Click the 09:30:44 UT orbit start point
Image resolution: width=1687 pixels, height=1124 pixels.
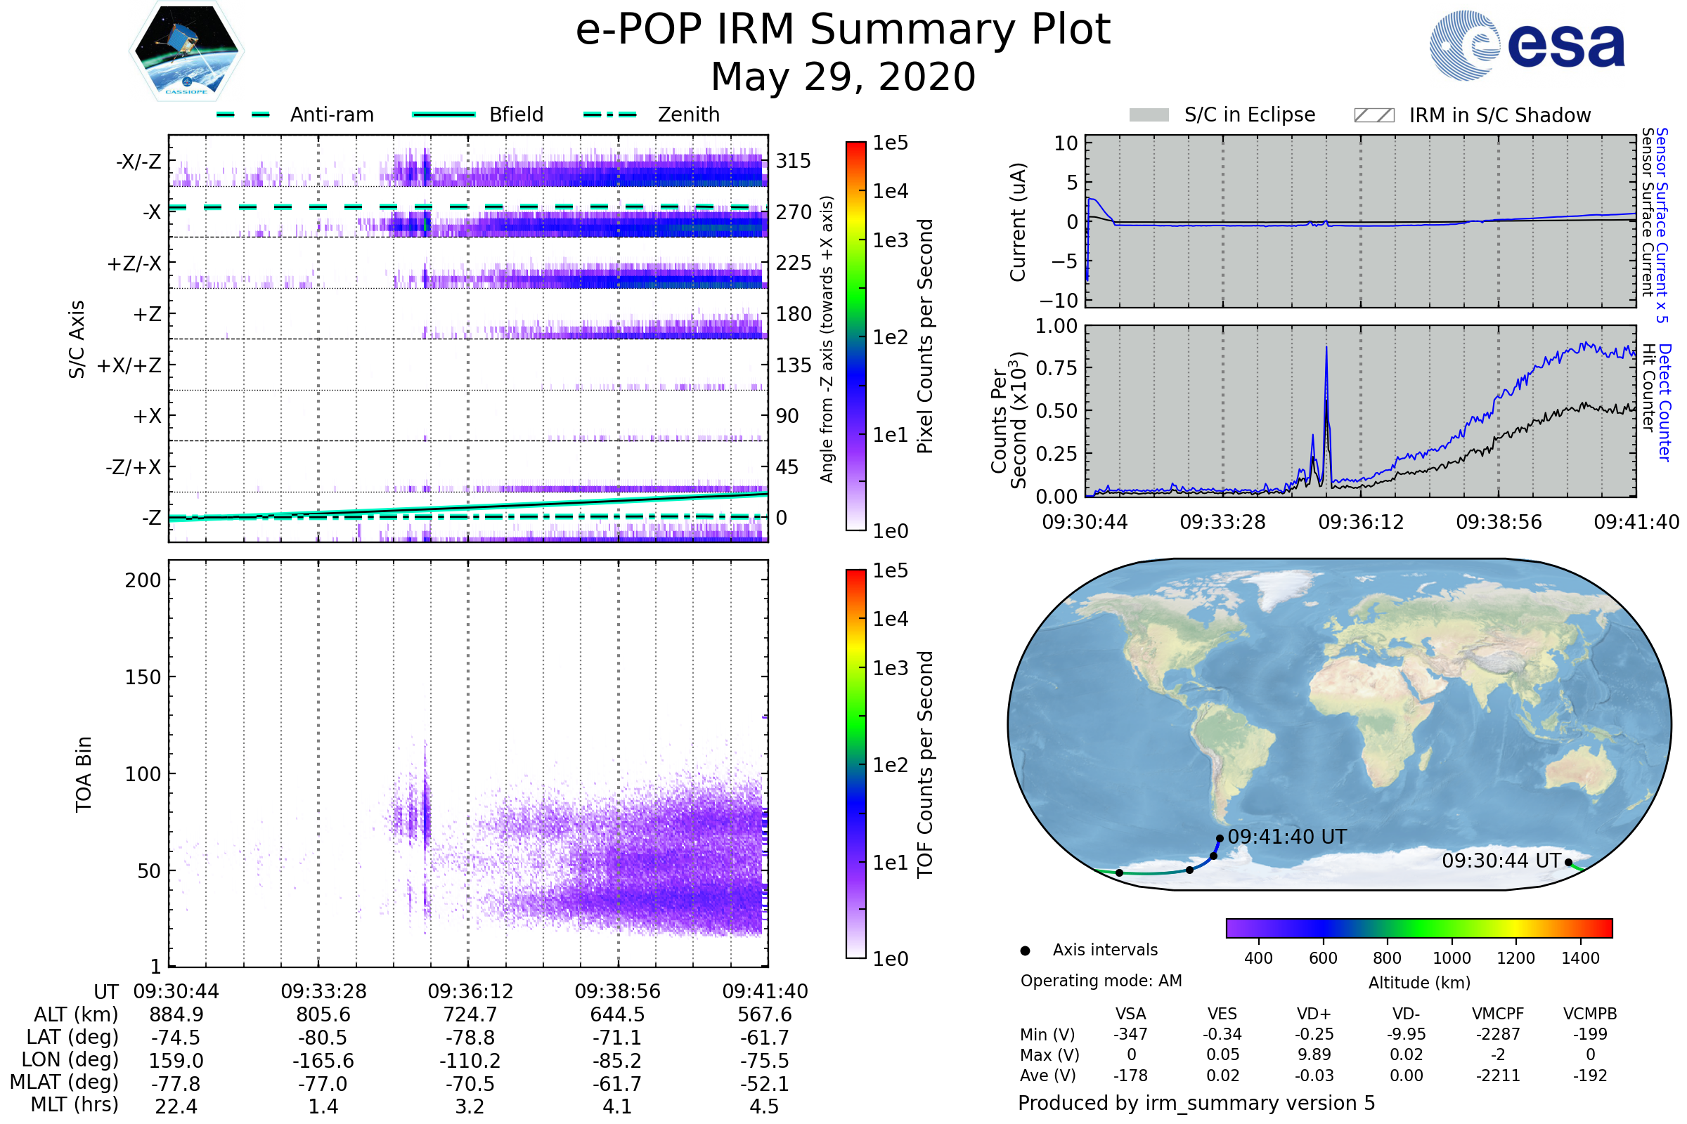pyautogui.click(x=1569, y=863)
